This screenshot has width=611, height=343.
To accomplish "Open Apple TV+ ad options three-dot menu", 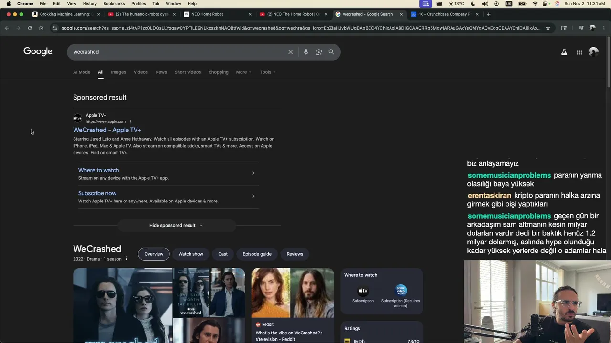I will pyautogui.click(x=131, y=121).
